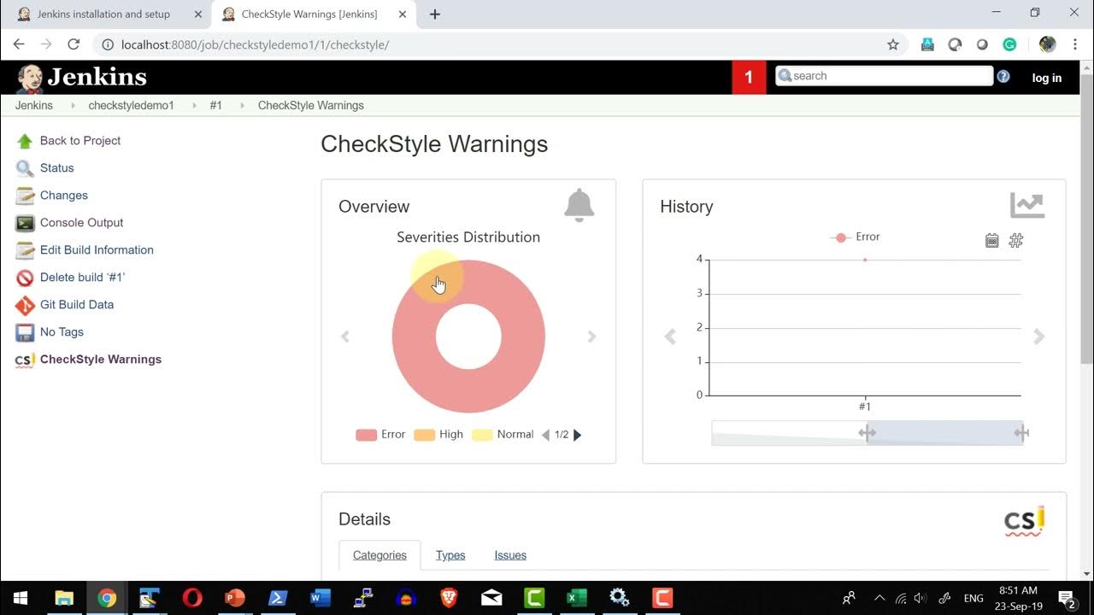Click the Jenkins butler logo
Screen dimensions: 1094x615
pyautogui.click(x=30, y=78)
